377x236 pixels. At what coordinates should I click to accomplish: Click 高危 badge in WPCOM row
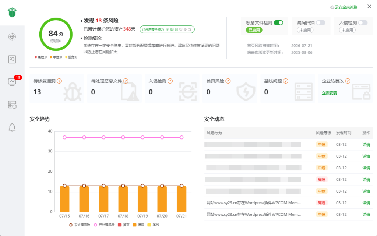(322, 203)
